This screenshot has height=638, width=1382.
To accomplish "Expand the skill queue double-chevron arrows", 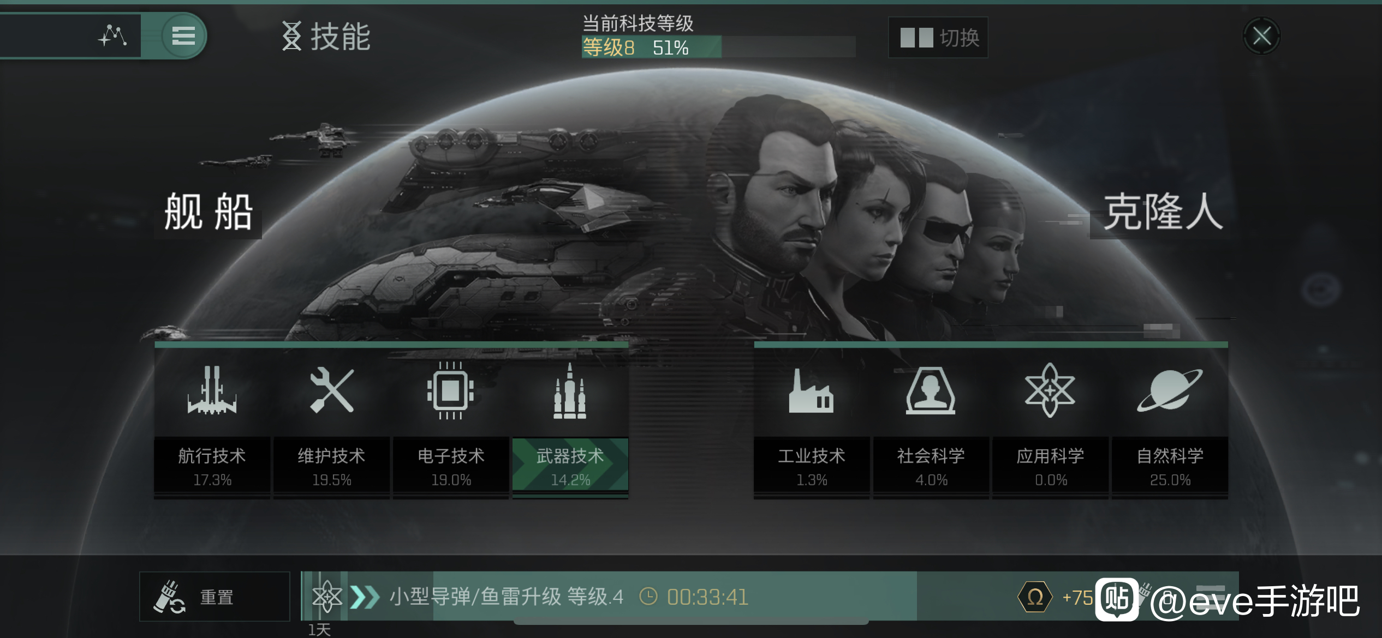I will [365, 597].
